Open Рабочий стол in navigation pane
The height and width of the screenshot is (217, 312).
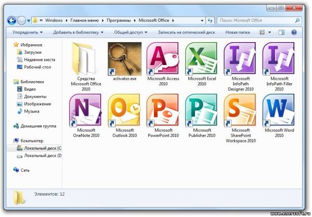(37, 67)
